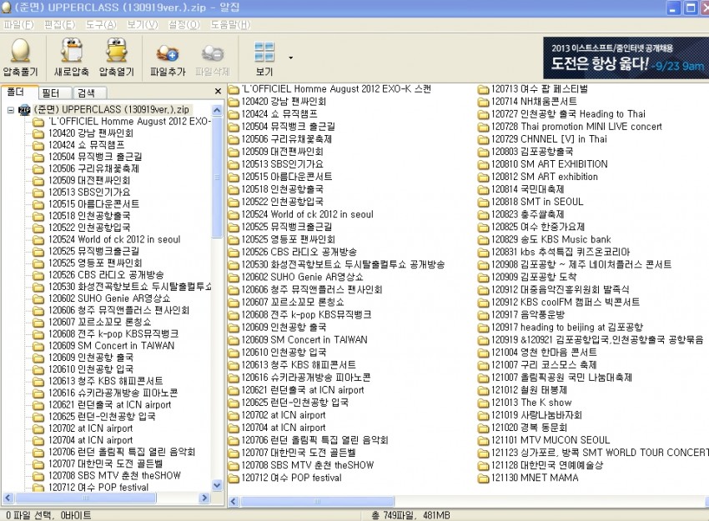Click folder icon of 120810 SM ART EXHIBITION
Image resolution: width=709 pixels, height=521 pixels.
click(x=483, y=164)
